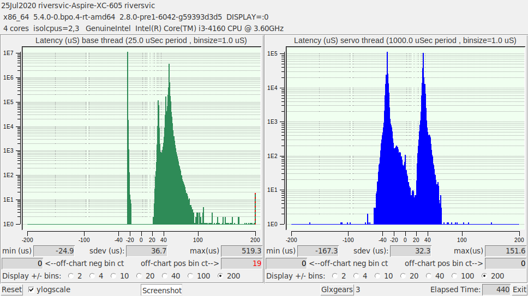The width and height of the screenshot is (528, 296).
Task: Select servo thread display bins 20
Action: coord(403,276)
